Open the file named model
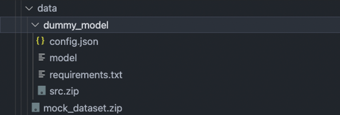This screenshot has height=115, width=340. tap(63, 58)
